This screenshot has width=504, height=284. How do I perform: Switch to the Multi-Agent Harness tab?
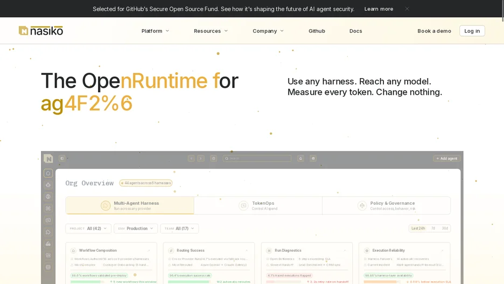(130, 205)
